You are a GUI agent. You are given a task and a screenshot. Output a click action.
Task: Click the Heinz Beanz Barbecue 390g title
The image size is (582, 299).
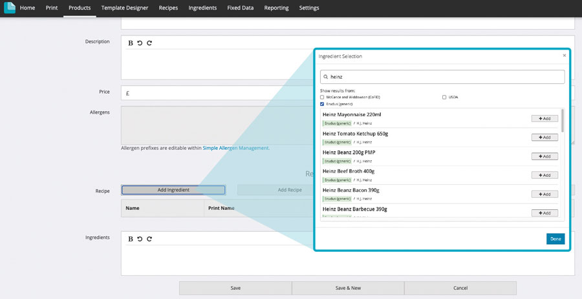(355, 209)
